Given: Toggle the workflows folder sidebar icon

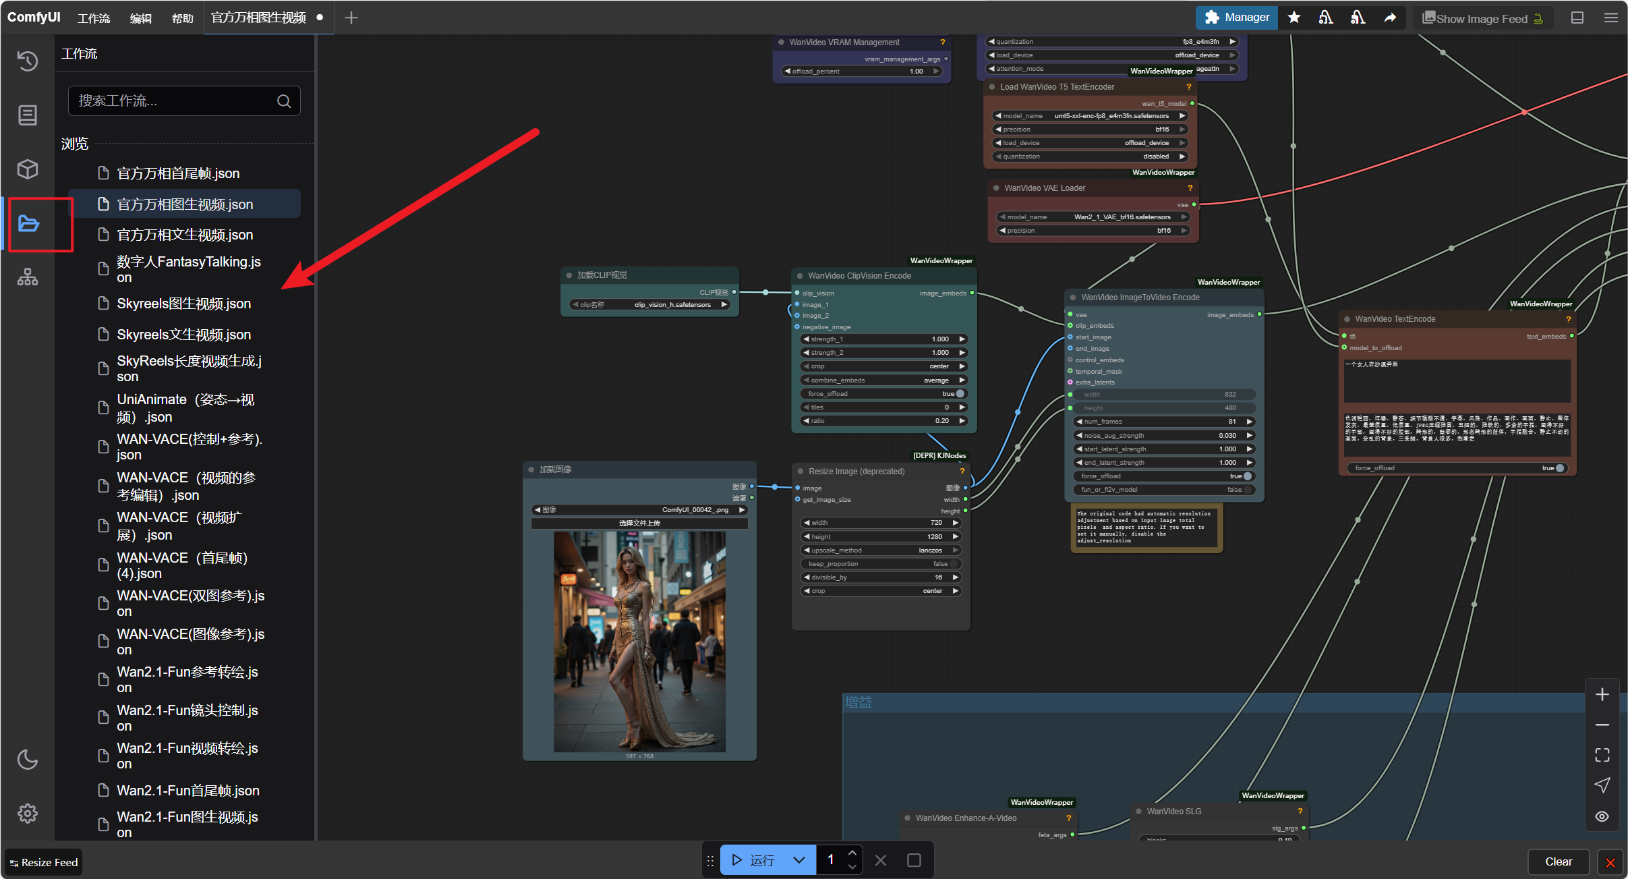Looking at the screenshot, I should 28,223.
